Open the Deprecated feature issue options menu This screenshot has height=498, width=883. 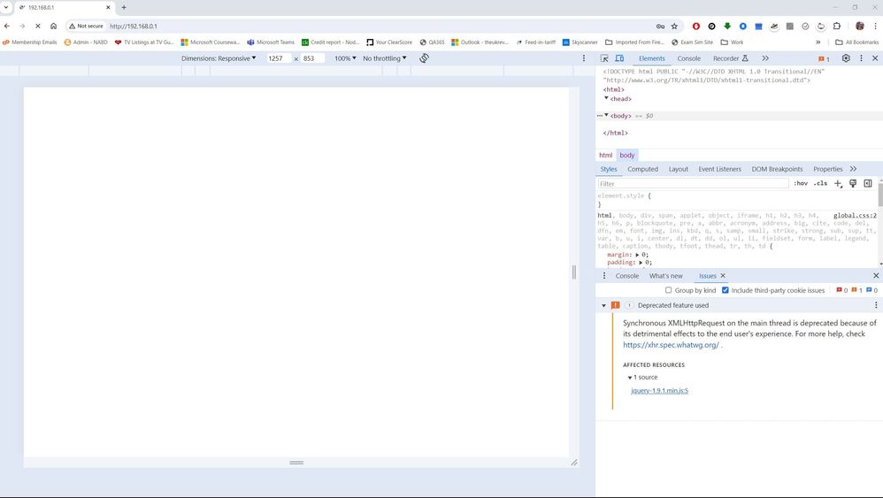tap(876, 305)
